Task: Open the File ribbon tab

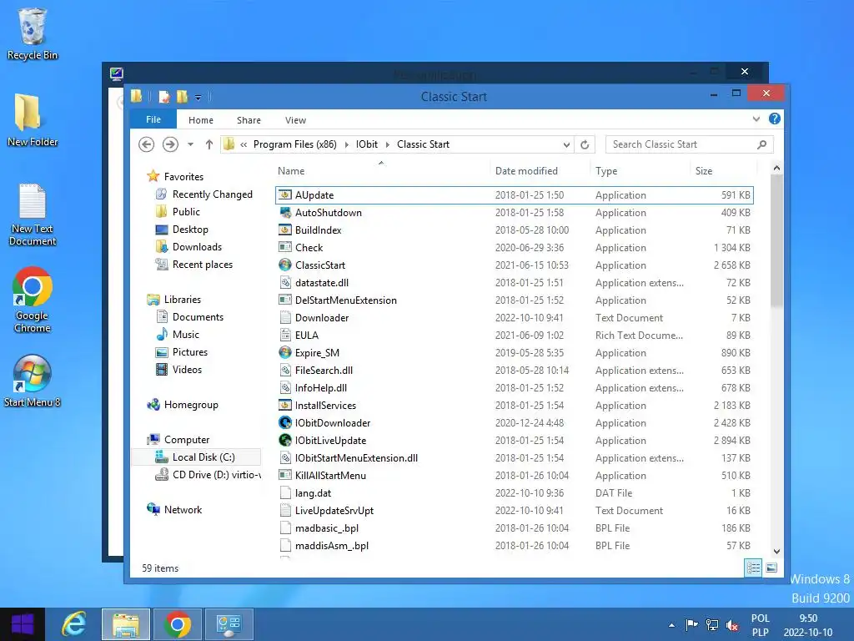Action: coord(153,119)
